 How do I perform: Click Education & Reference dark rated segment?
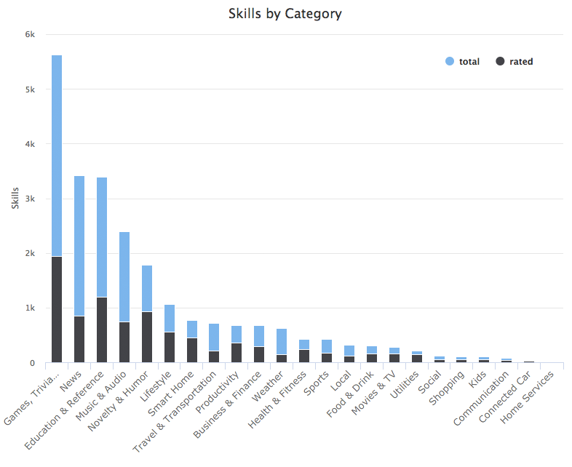(102, 330)
